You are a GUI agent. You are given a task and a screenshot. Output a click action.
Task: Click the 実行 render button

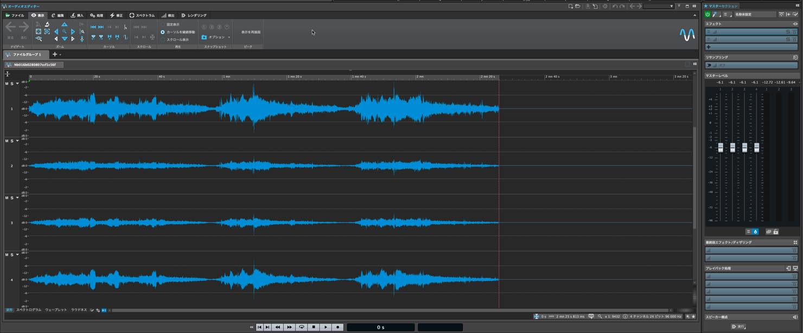pyautogui.click(x=739, y=326)
